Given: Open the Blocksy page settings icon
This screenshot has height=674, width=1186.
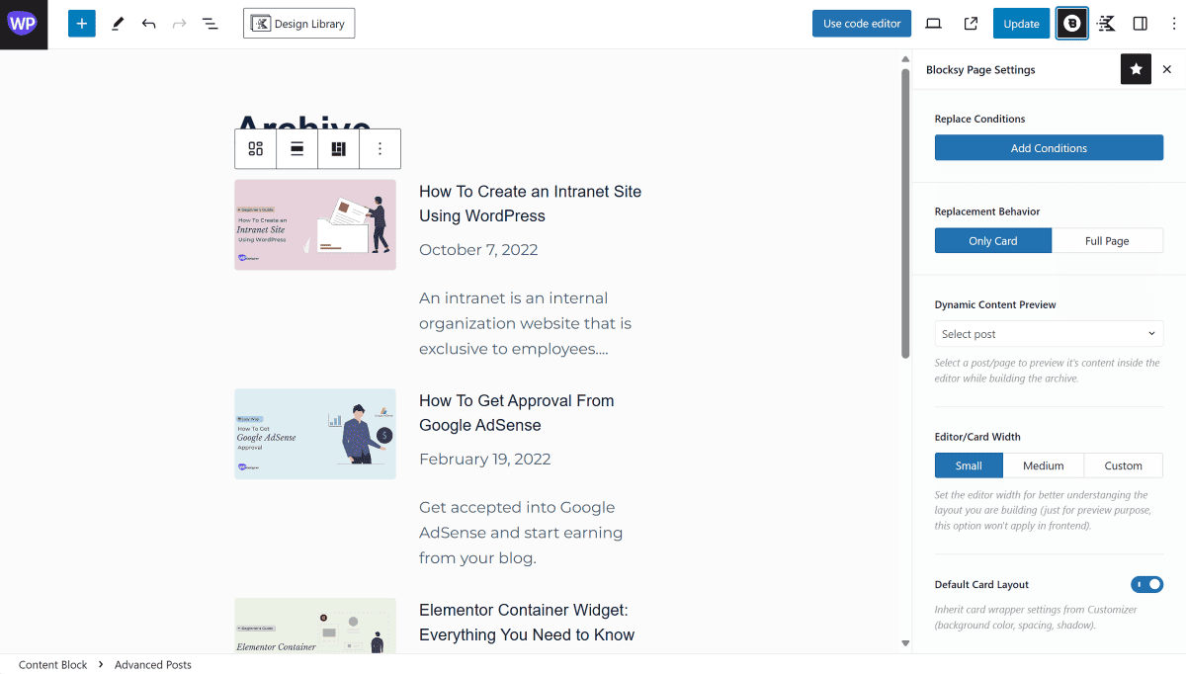Looking at the screenshot, I should click(1072, 24).
